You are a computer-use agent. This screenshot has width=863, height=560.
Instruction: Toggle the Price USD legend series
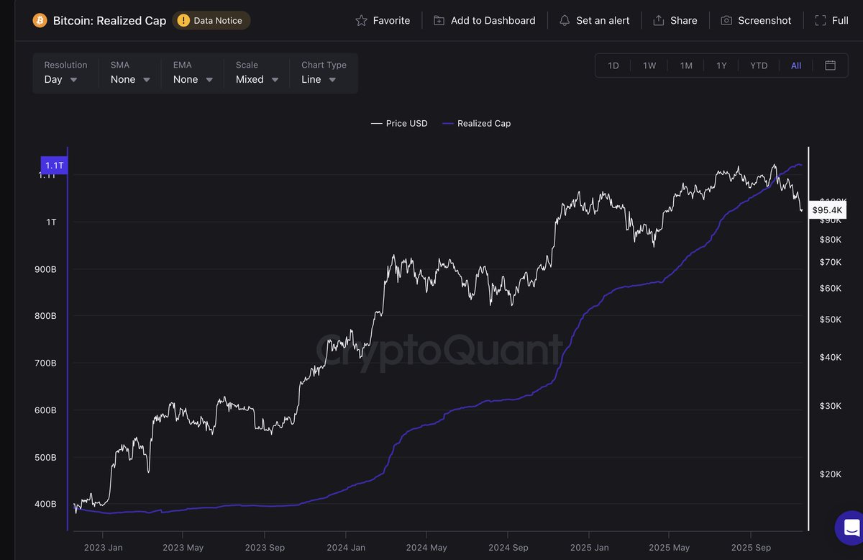pos(399,124)
